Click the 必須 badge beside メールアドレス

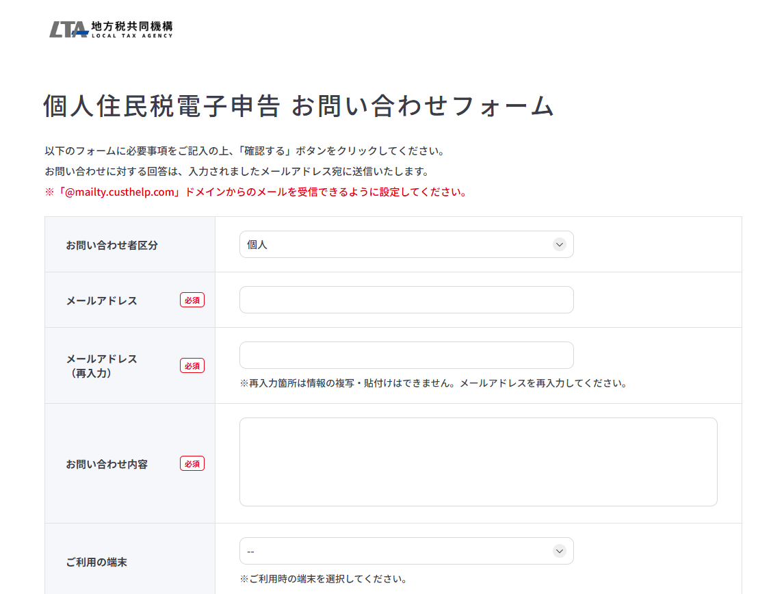click(192, 300)
